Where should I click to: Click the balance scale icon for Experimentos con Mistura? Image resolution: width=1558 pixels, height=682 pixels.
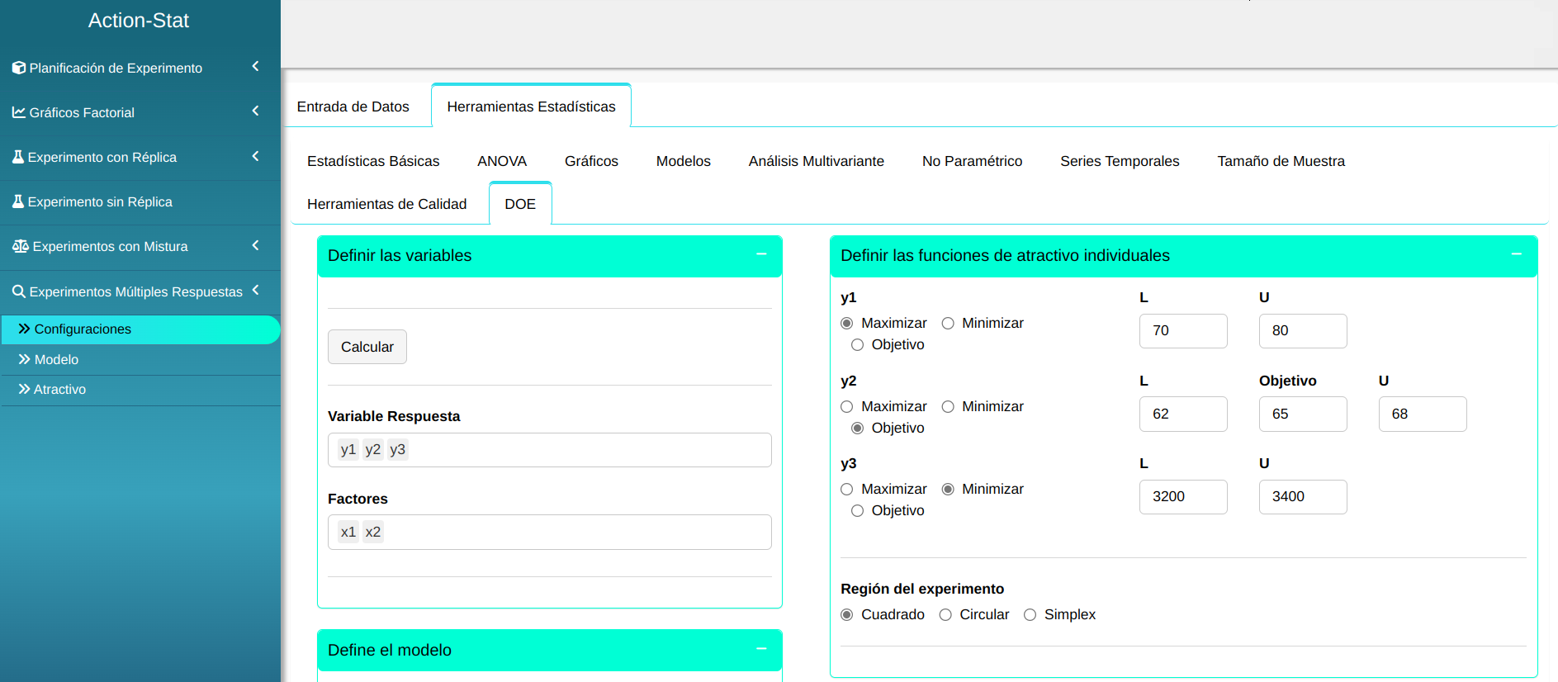[20, 246]
